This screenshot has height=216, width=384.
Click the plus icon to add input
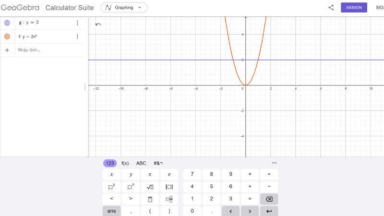click(x=7, y=50)
